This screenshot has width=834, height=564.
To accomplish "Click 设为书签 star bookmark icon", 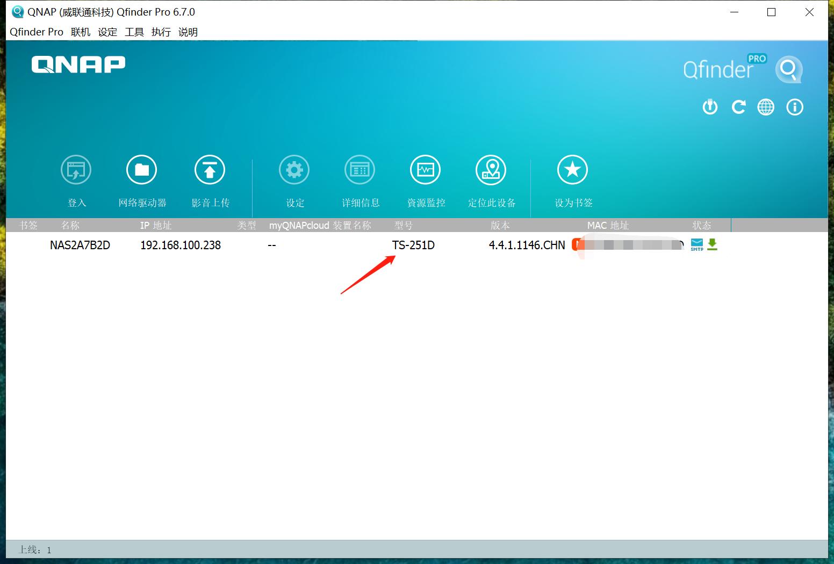I will tap(573, 170).
